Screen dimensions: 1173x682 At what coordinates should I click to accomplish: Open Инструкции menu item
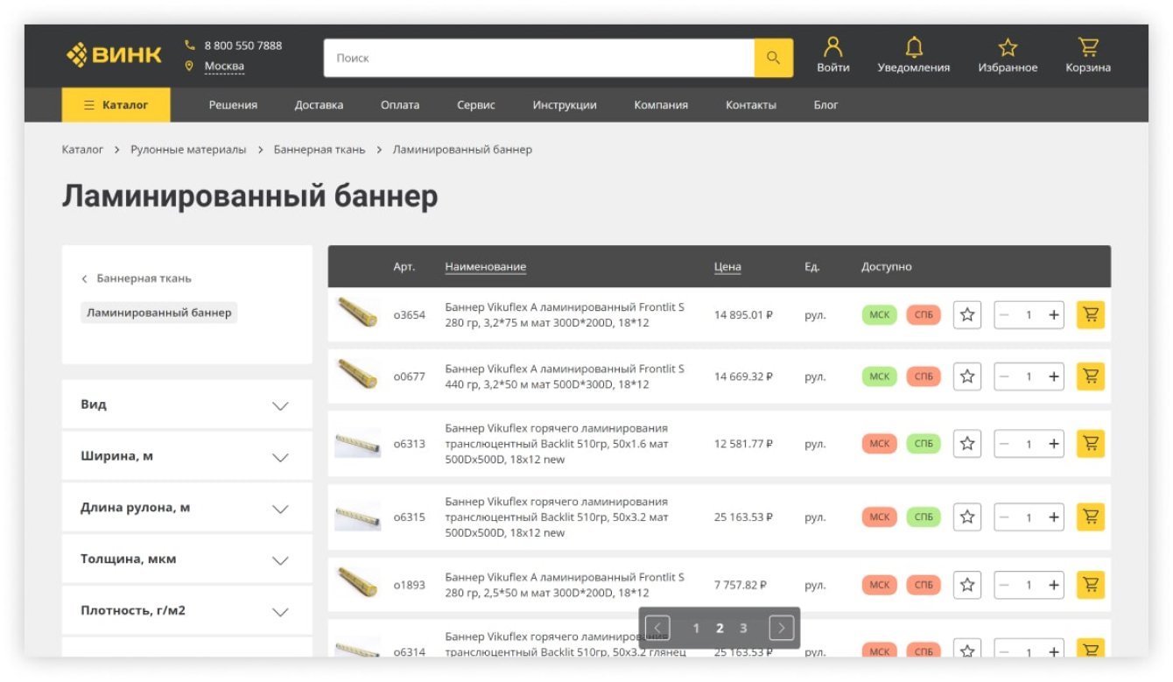coord(565,105)
